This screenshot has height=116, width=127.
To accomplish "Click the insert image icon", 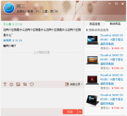I will coord(18,84).
